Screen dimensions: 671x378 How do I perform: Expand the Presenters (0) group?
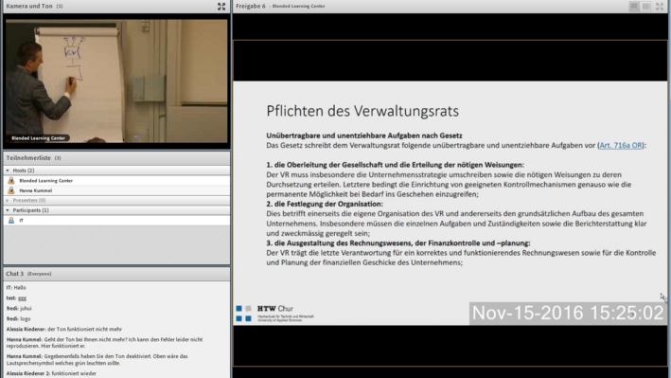coord(8,200)
